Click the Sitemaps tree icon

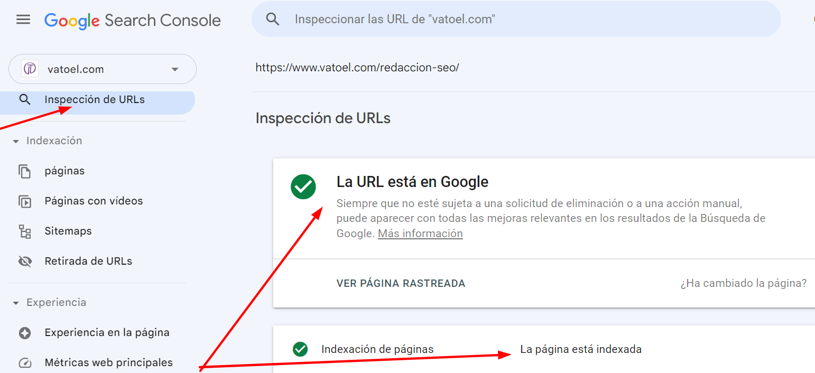24,231
